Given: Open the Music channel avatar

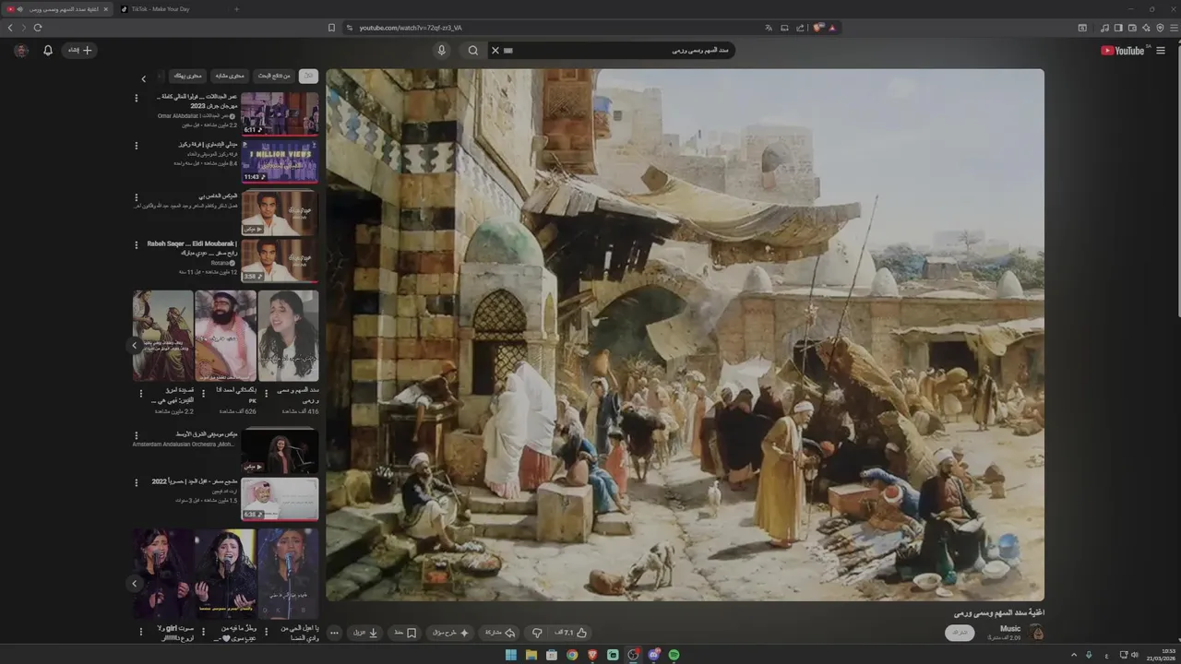Looking at the screenshot, I should click(1037, 633).
